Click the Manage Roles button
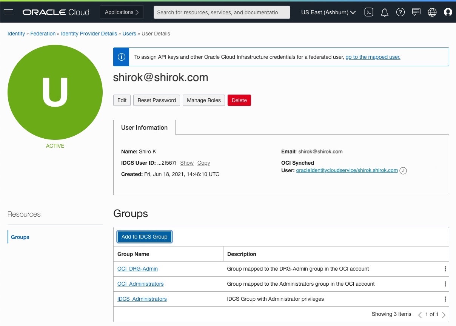This screenshot has height=326, width=456. 204,100
